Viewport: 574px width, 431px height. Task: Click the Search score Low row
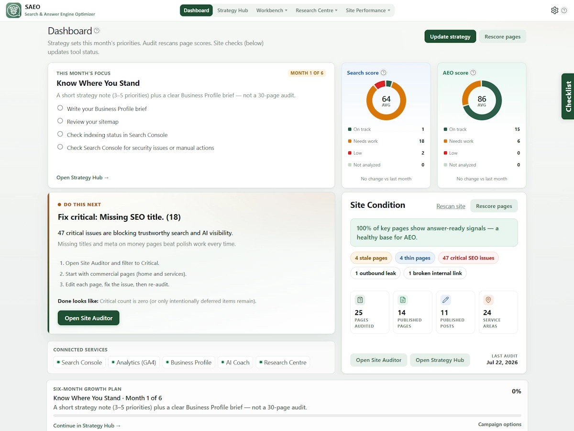386,153
